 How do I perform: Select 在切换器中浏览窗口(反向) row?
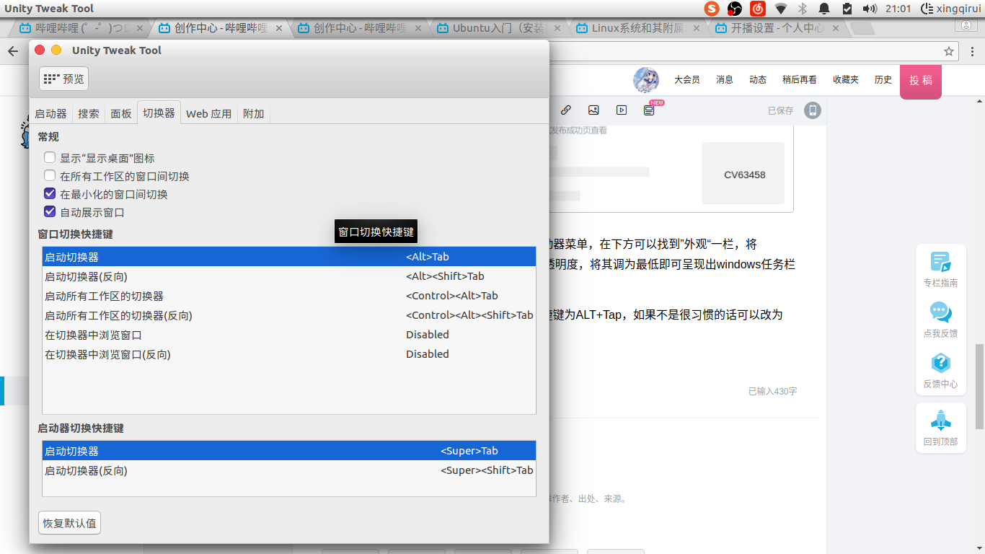pyautogui.click(x=289, y=354)
